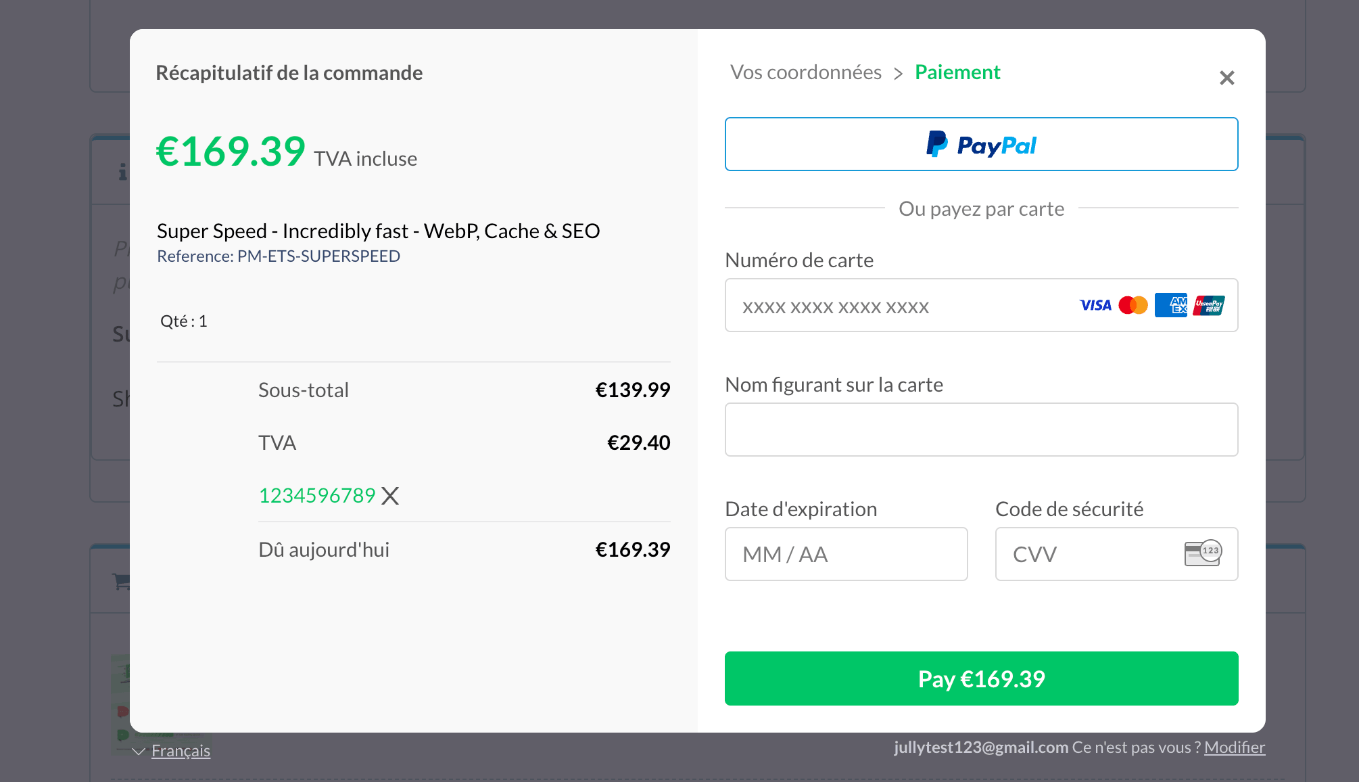
Task: Focus the Date d'expiration field
Action: click(846, 554)
